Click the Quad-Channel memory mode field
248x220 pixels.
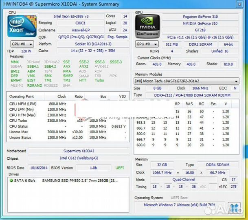click(184, 180)
